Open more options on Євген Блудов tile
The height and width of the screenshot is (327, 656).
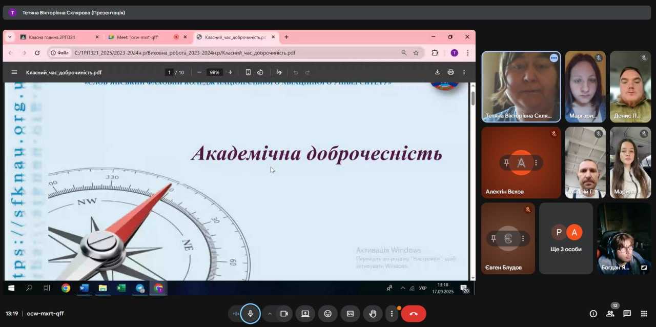[523, 238]
